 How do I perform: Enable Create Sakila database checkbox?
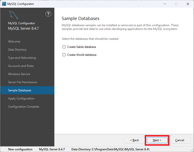pyautogui.click(x=64, y=47)
